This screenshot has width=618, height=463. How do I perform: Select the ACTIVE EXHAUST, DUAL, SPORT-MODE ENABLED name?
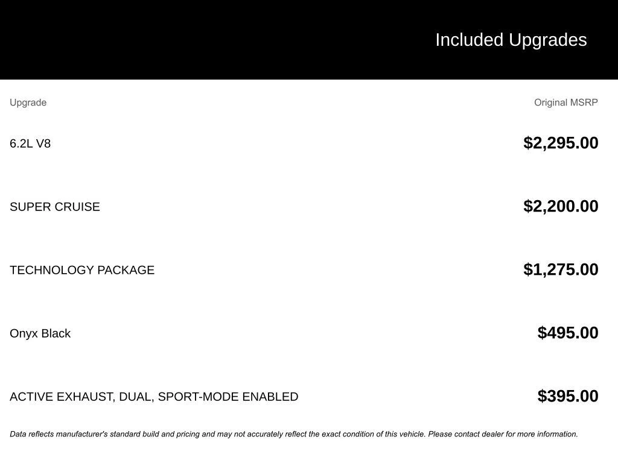click(154, 397)
